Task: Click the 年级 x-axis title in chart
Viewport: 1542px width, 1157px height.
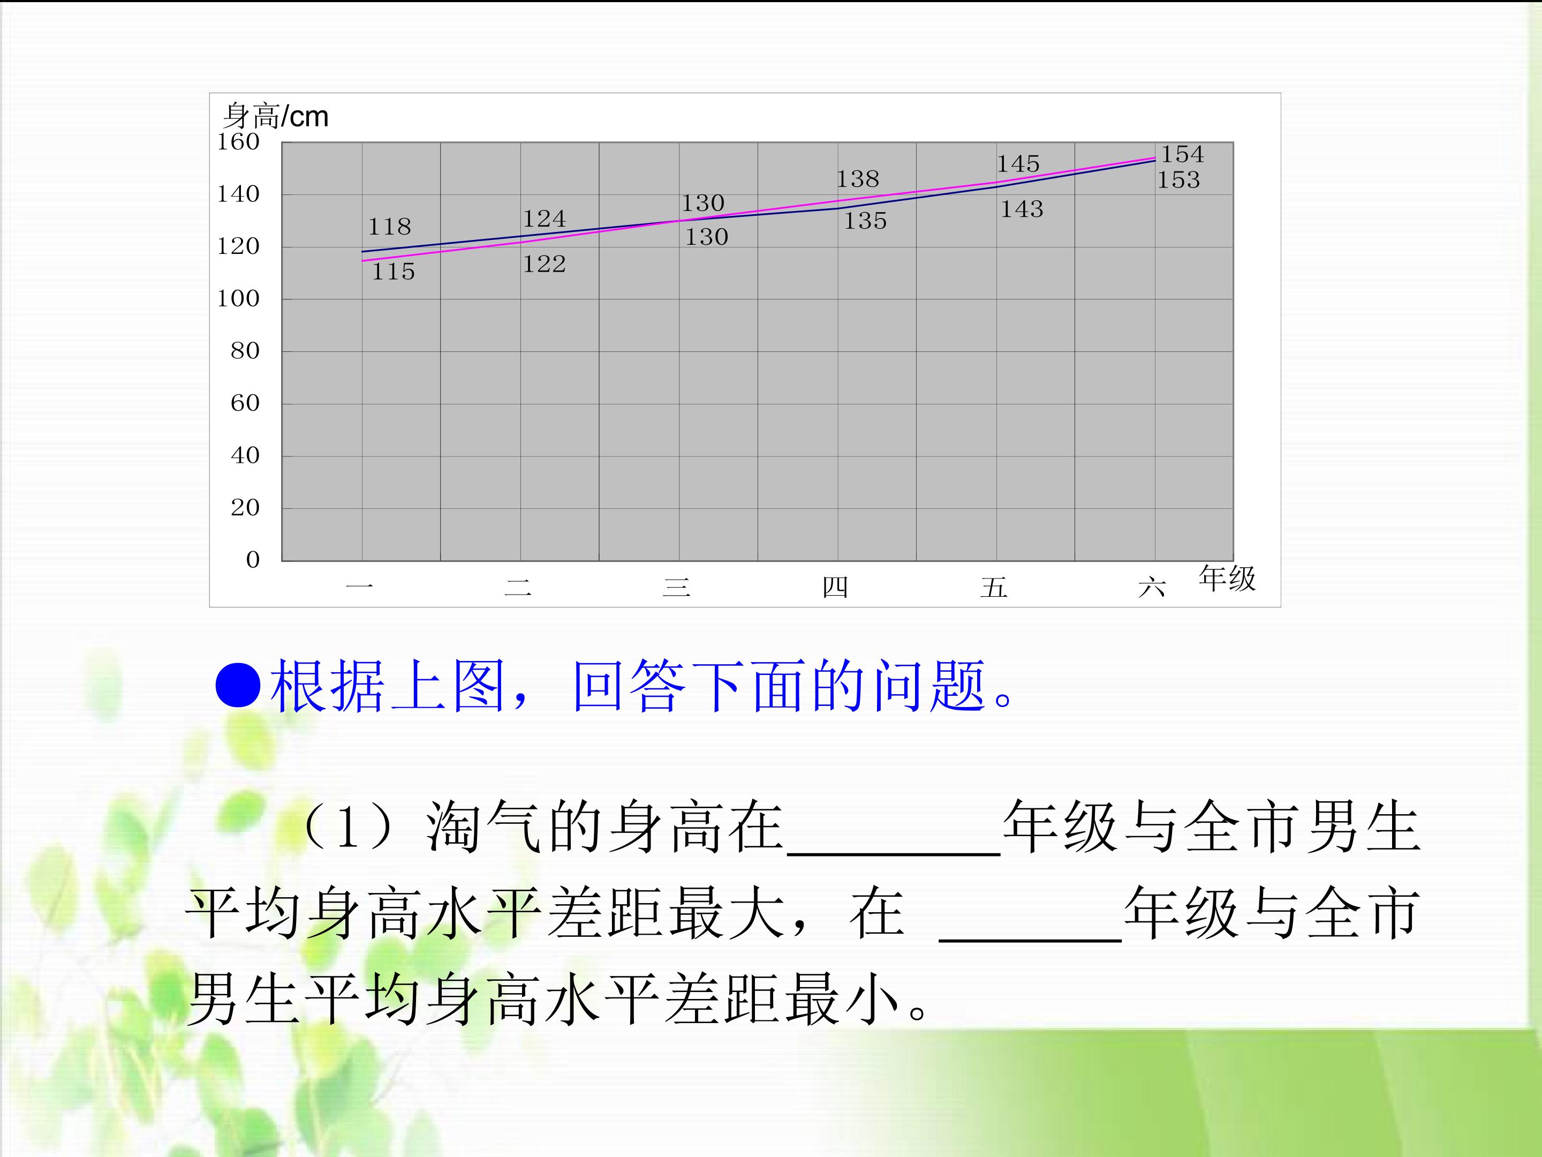Action: point(1227,579)
